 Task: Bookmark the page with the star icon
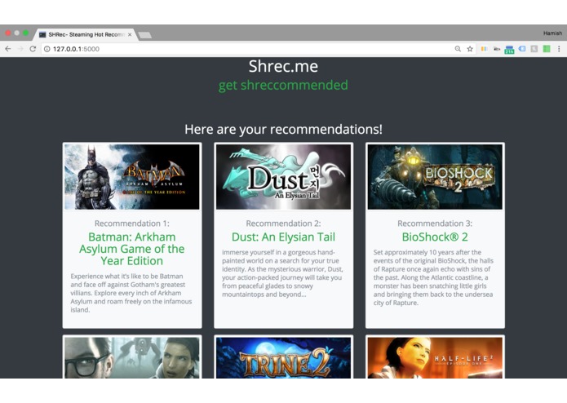[x=470, y=49]
